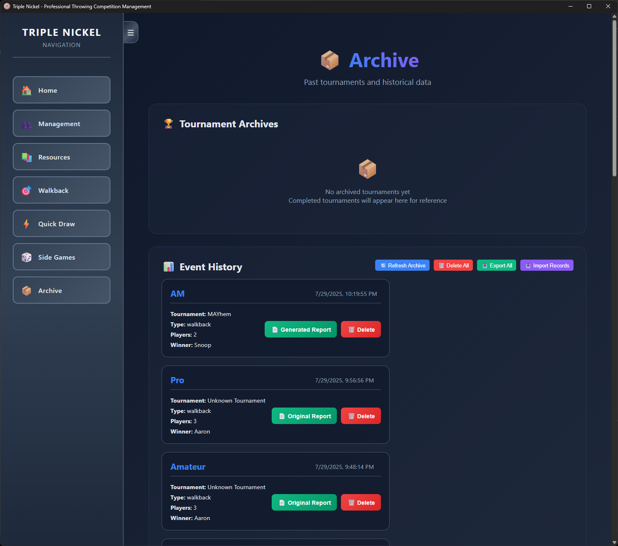Screen dimensions: 618x546
Task: Click the Import Records button
Action: (546, 266)
